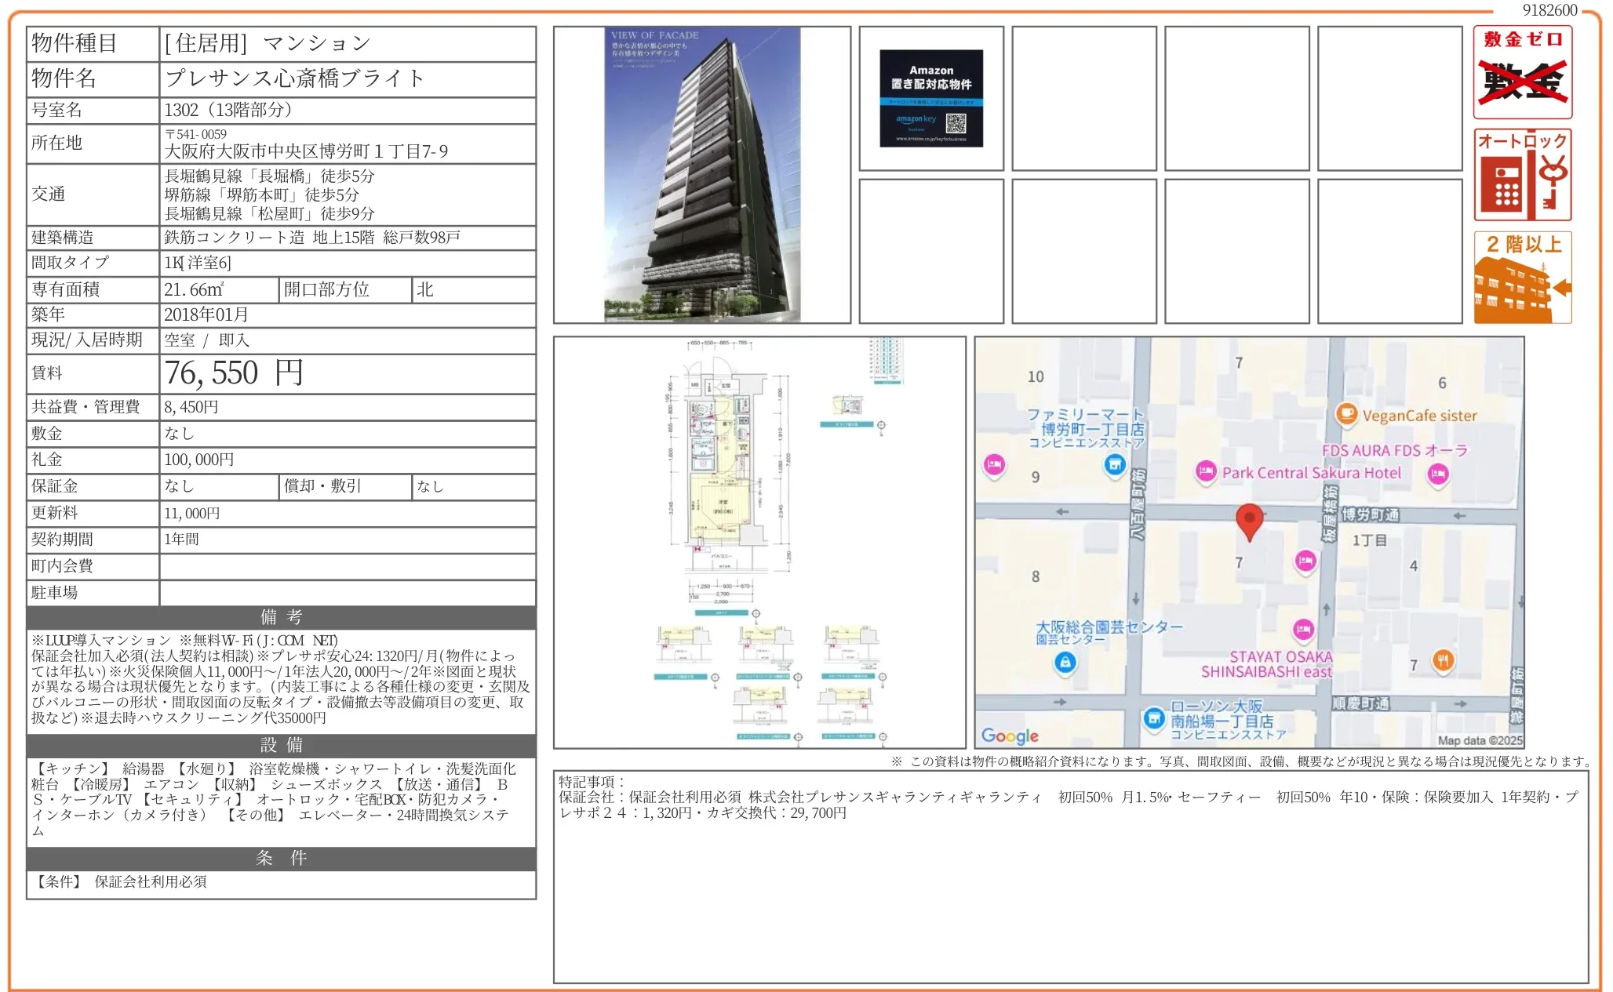Click the 条件 section header

point(281,858)
